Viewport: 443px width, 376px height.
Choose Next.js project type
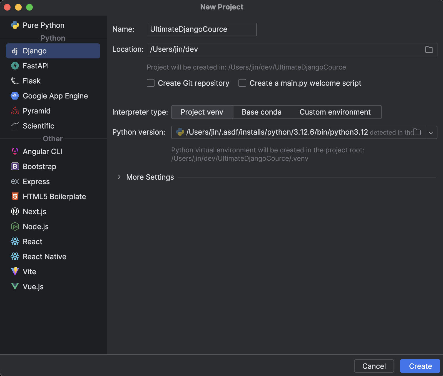(x=53, y=212)
